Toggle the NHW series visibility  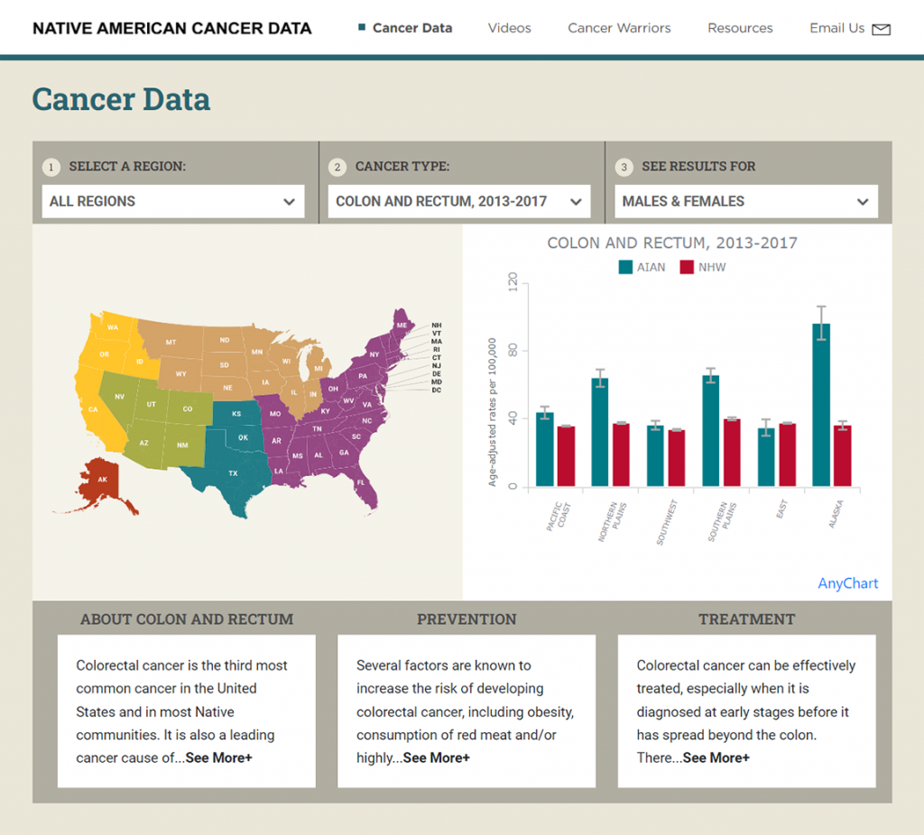(702, 267)
